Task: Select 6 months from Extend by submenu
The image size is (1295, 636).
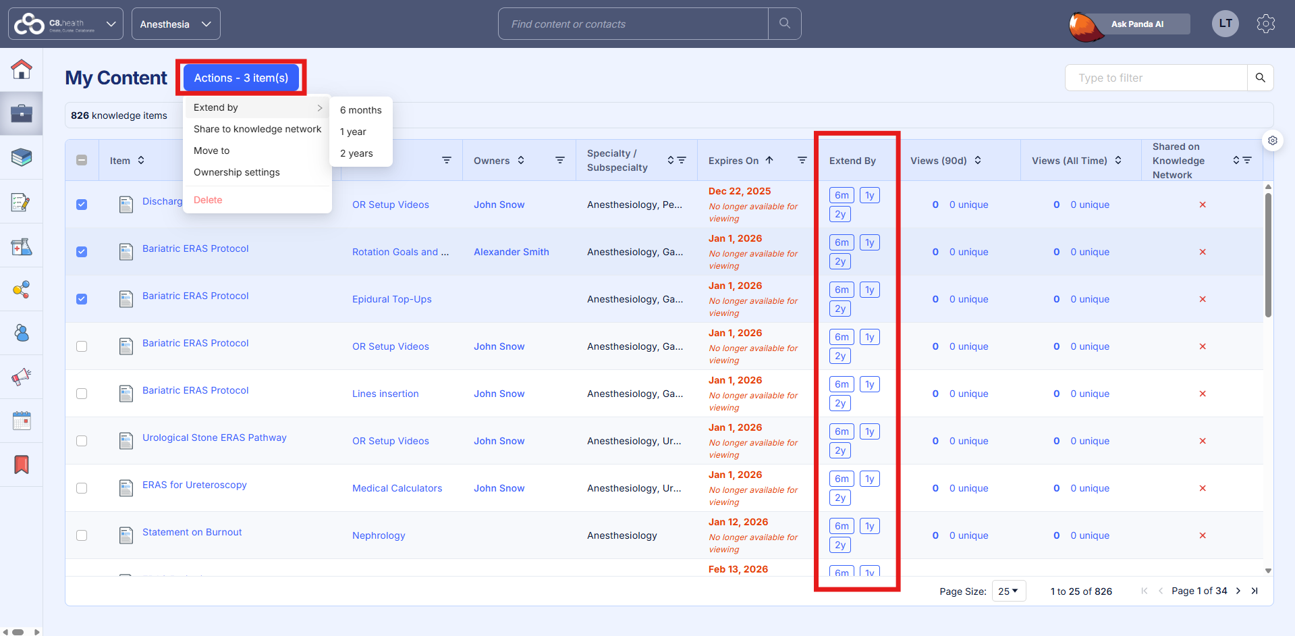Action: click(x=360, y=110)
